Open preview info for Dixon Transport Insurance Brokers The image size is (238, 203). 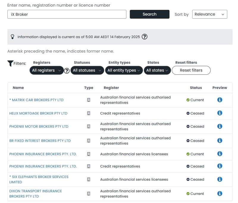click(x=220, y=193)
